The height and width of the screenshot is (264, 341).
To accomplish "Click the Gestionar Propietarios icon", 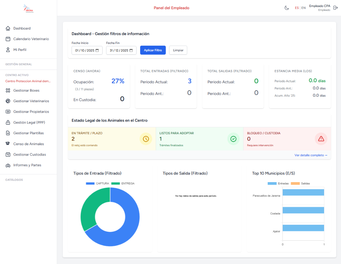I will (8, 112).
